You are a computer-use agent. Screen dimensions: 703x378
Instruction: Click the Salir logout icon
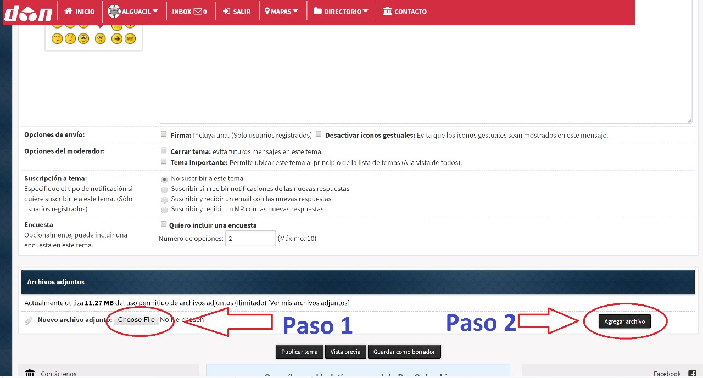coord(226,11)
